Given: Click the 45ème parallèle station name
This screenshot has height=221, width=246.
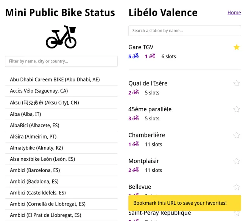Looking at the screenshot, I should (x=150, y=109).
